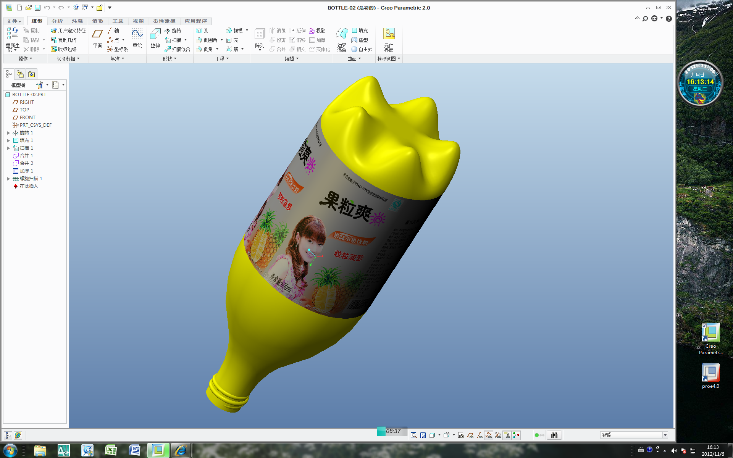Select the Hole (孔) tool
This screenshot has height=458, width=733.
click(x=202, y=31)
